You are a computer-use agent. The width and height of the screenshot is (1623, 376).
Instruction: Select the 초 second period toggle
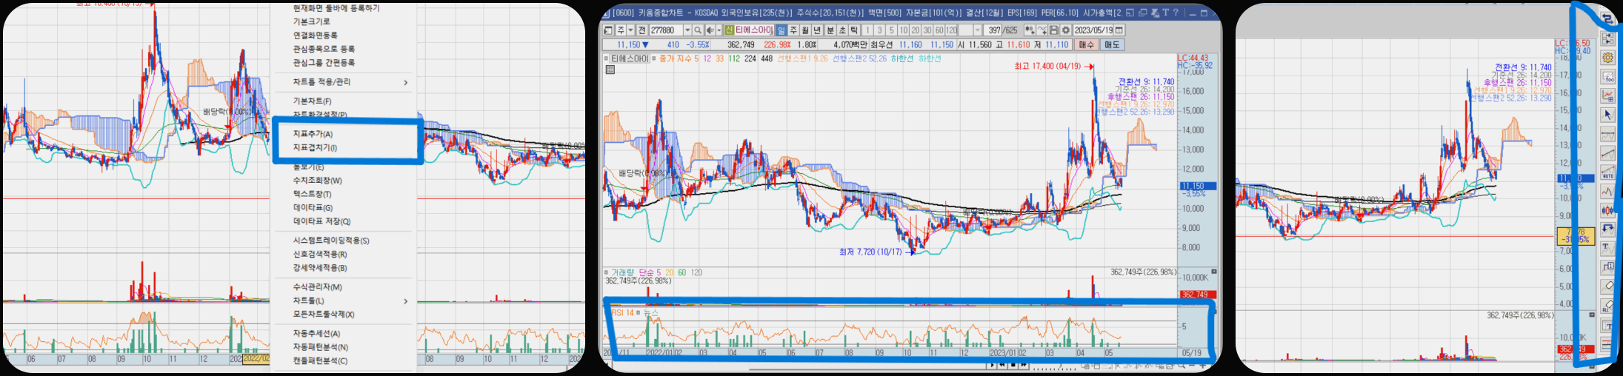click(842, 30)
